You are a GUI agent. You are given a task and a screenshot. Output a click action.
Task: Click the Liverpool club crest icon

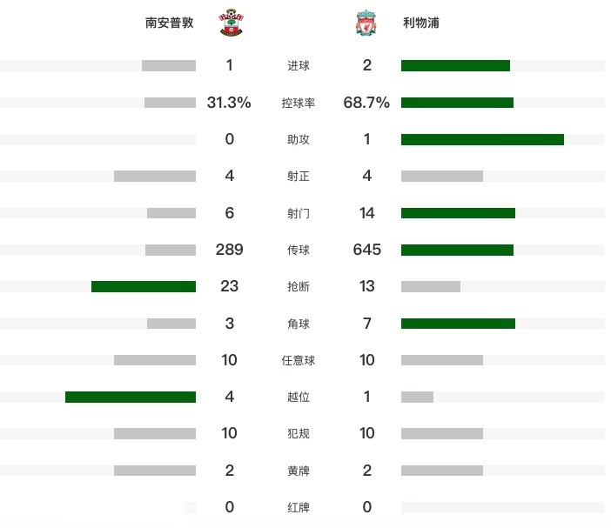tap(366, 23)
